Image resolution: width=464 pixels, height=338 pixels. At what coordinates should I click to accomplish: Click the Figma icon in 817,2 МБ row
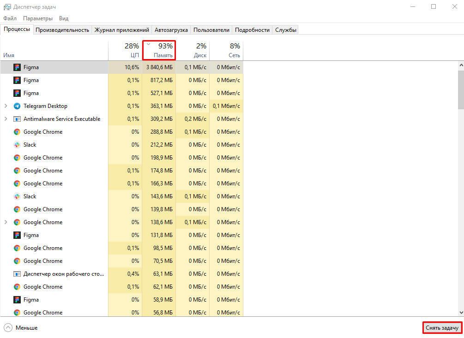coord(17,80)
